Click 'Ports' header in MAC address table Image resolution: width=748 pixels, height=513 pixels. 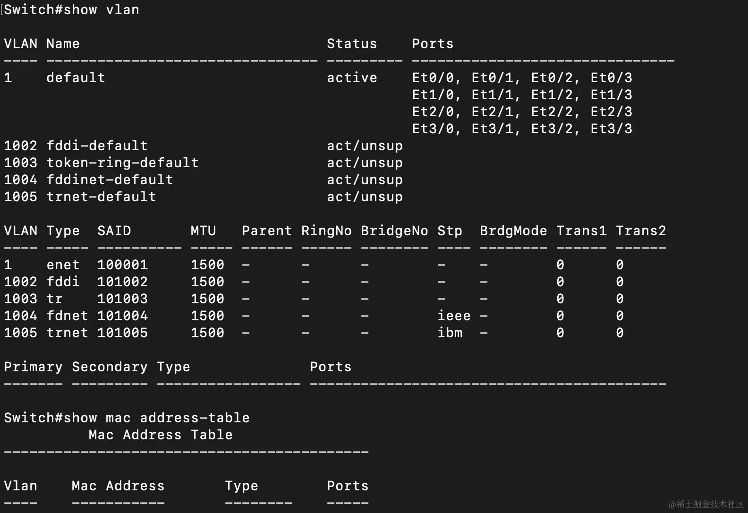point(348,486)
